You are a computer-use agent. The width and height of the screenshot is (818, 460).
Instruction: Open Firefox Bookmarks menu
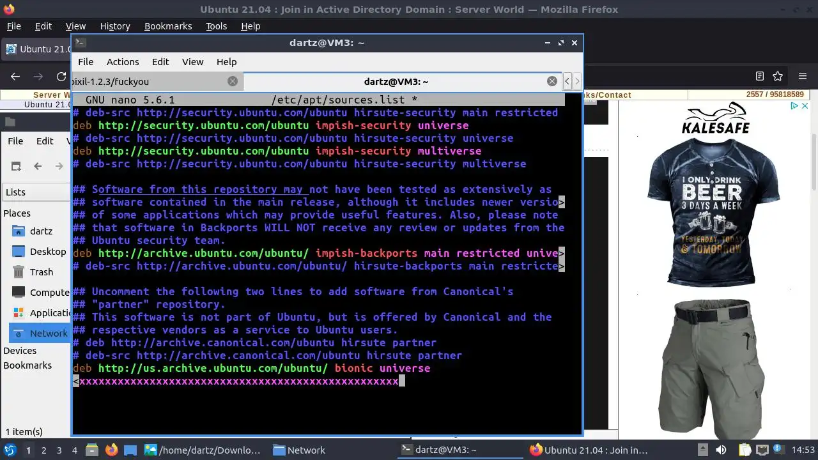(168, 26)
